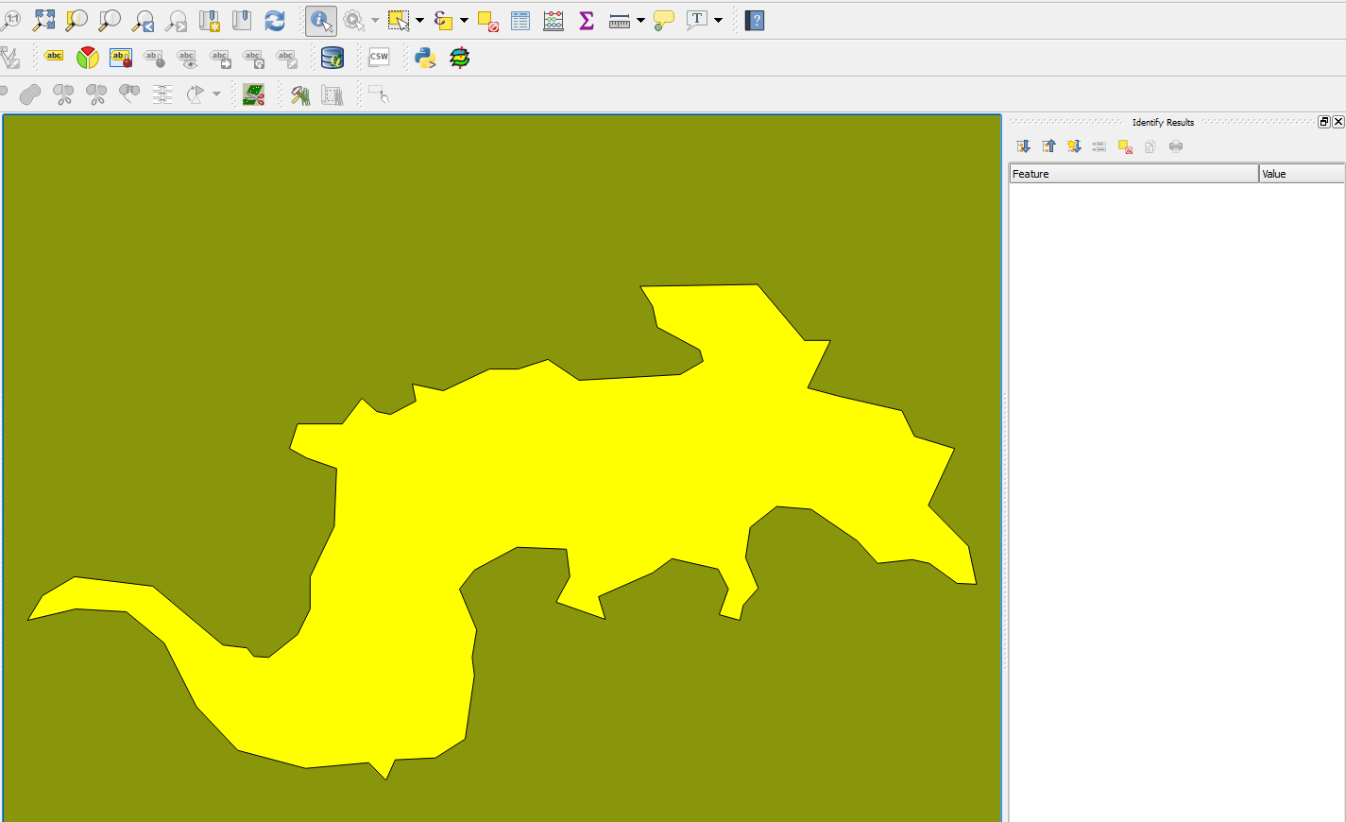1346x822 pixels.
Task: Click the map-and-scissors clipper plugin icon
Action: point(253,94)
